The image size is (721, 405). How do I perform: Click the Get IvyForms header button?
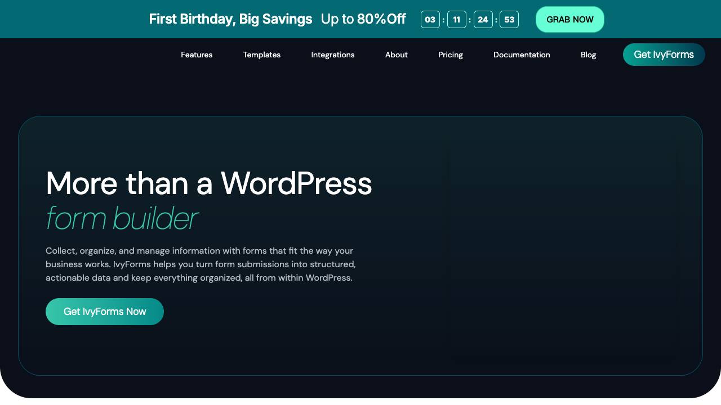click(x=664, y=55)
